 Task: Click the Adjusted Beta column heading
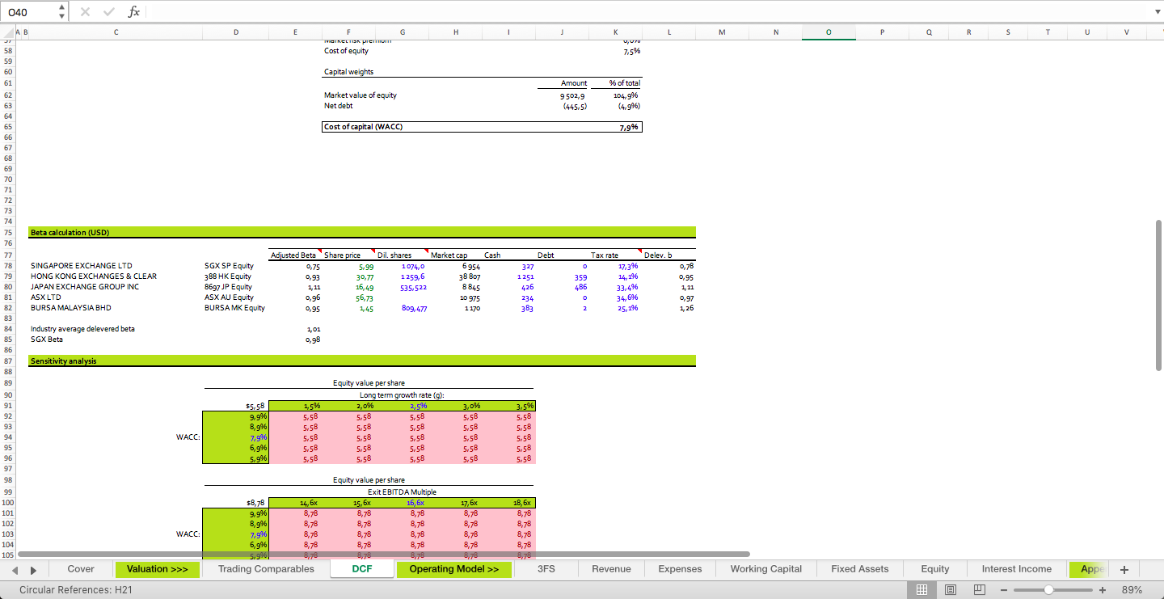pos(293,255)
